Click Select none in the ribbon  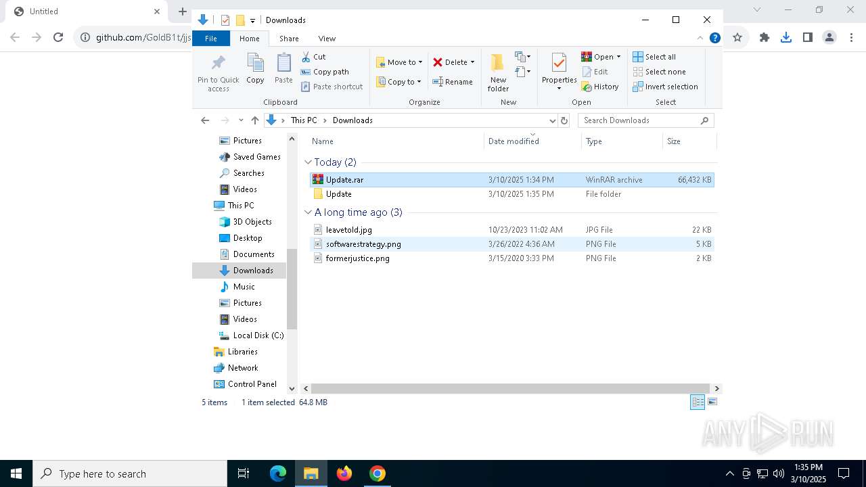coord(660,72)
